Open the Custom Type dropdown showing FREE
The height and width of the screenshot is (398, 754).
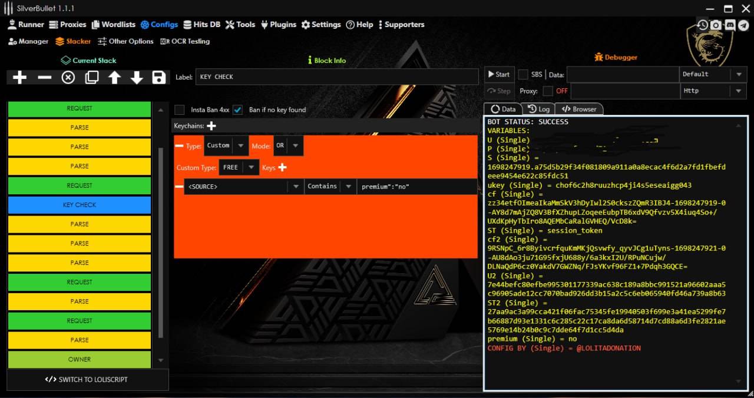tap(239, 168)
